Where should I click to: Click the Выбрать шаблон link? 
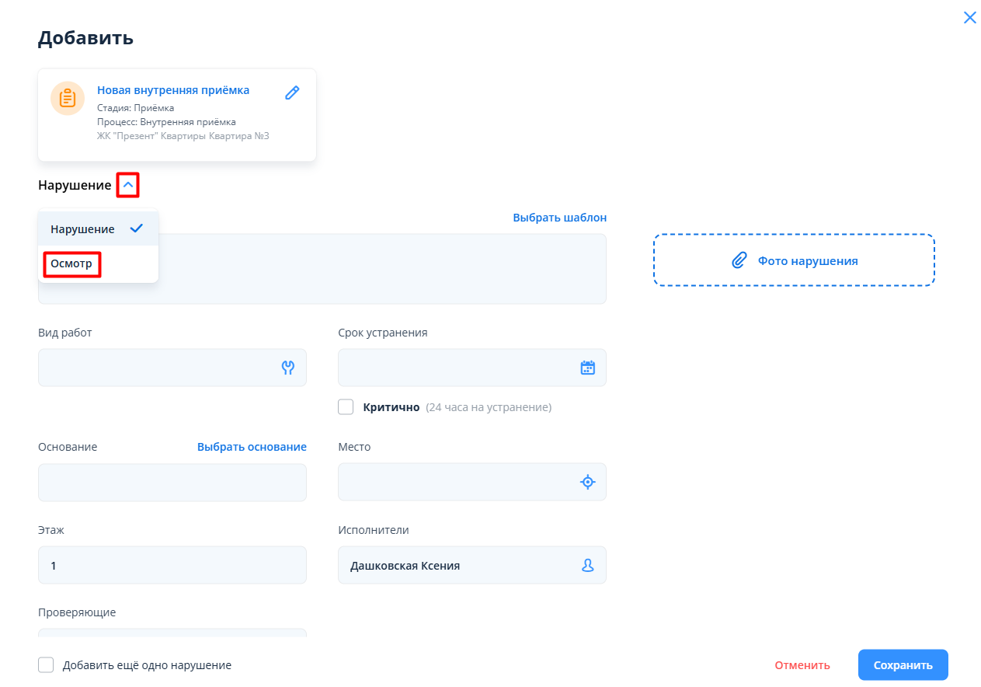point(559,218)
